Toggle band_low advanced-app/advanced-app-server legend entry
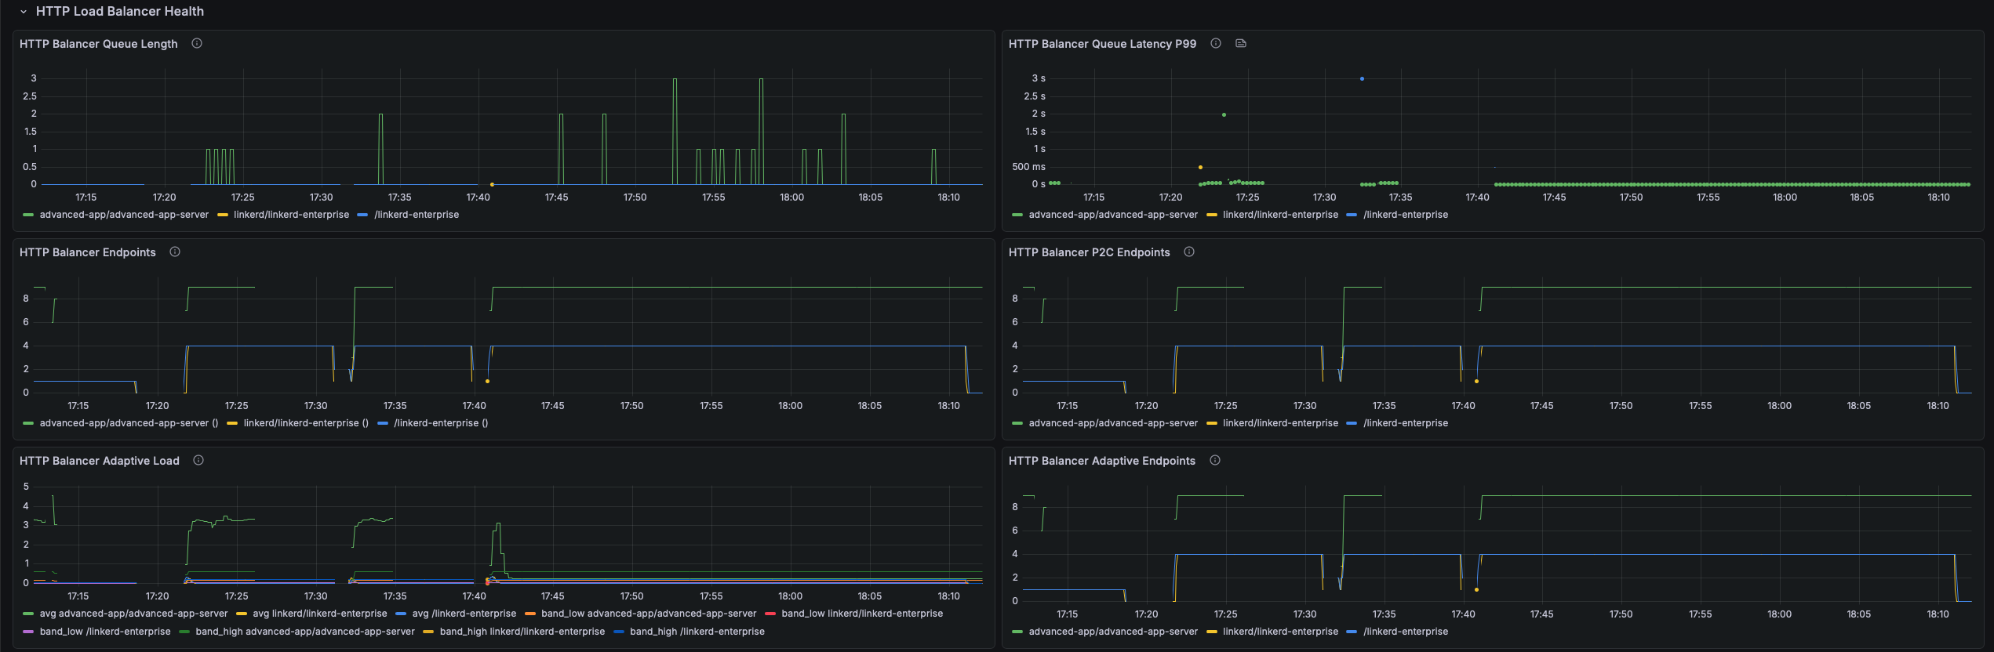This screenshot has width=1994, height=652. coord(649,614)
